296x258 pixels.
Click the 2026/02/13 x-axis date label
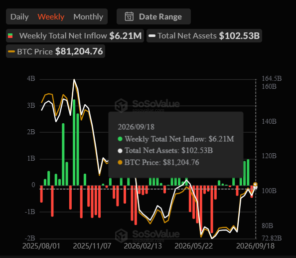click(143, 246)
